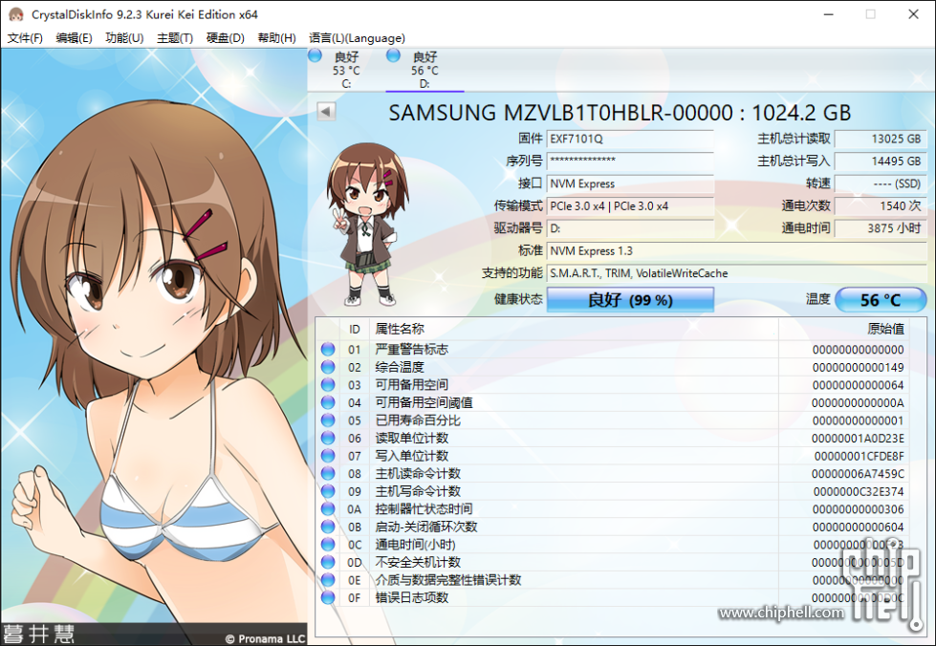This screenshot has height=646, width=936.
Task: Click the status orb for attribute 09
Action: [328, 491]
